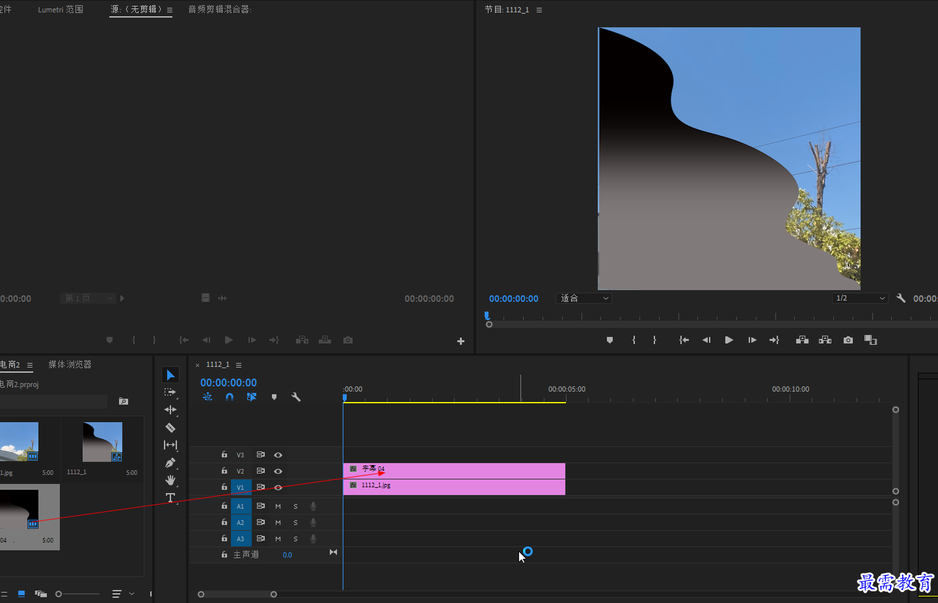Export frame camera icon in program monitor

pos(848,340)
